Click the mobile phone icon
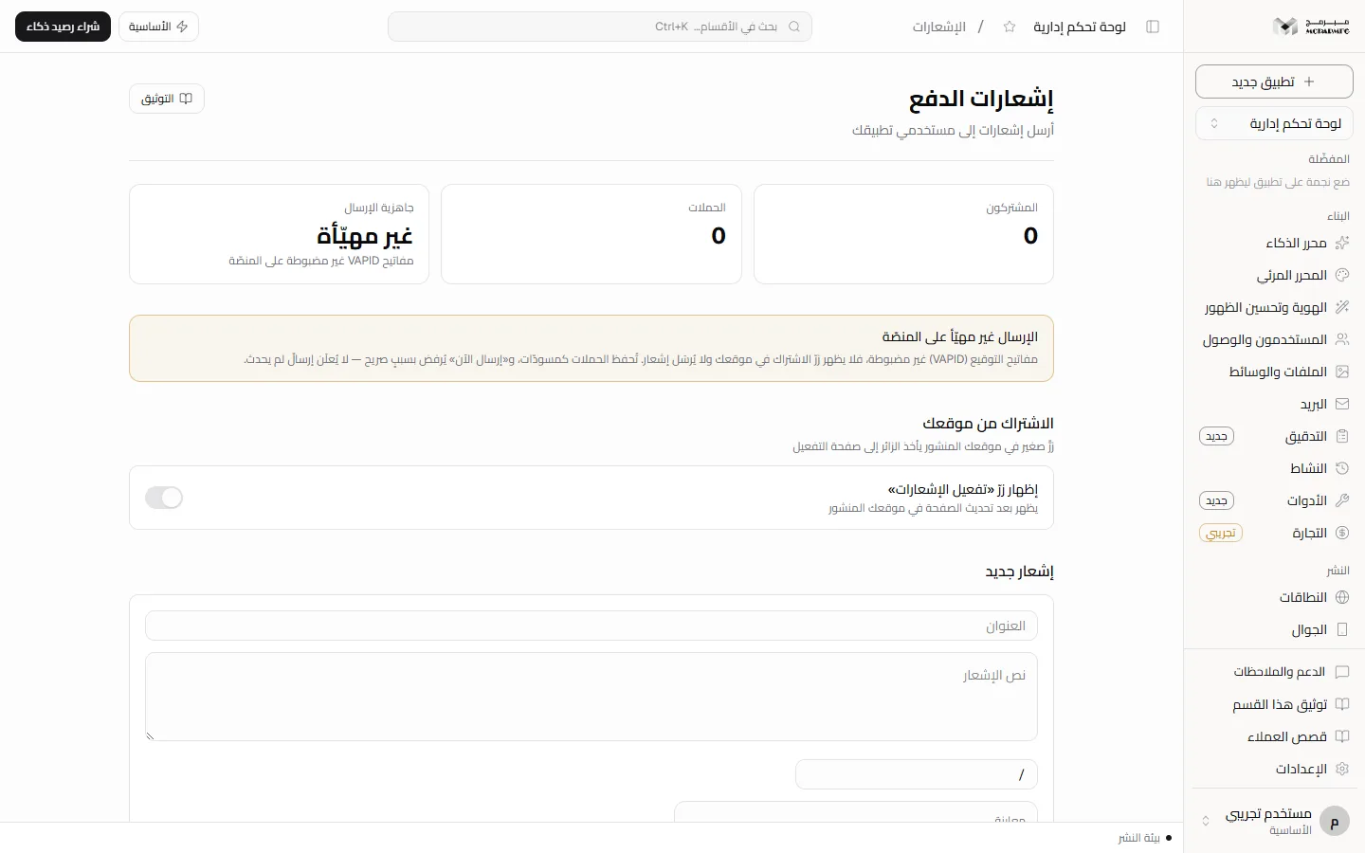This screenshot has width=1365, height=853. 1341,630
